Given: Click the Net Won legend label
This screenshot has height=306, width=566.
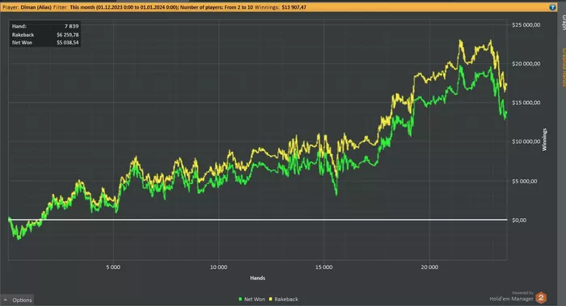Looking at the screenshot, I should tap(255, 300).
